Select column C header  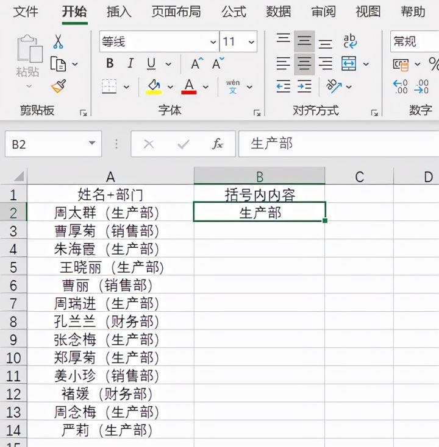tap(359, 177)
